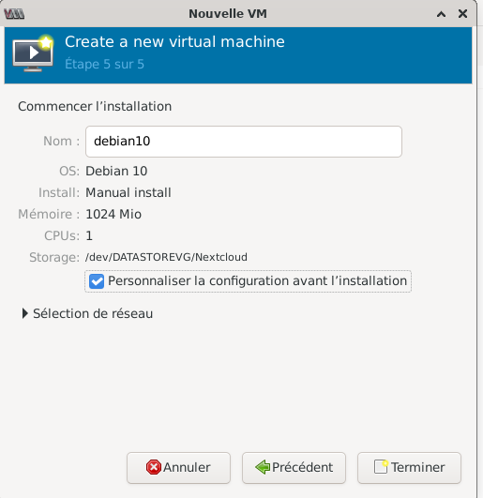The image size is (483, 498).
Task: Click the memory value 1024 Mio
Action: [113, 215]
